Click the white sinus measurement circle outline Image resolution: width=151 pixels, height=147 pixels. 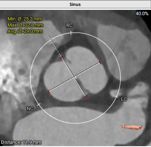coord(120,78)
